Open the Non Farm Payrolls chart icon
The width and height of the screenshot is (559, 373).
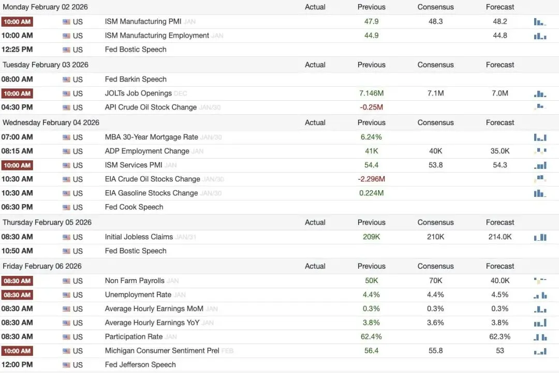540,281
